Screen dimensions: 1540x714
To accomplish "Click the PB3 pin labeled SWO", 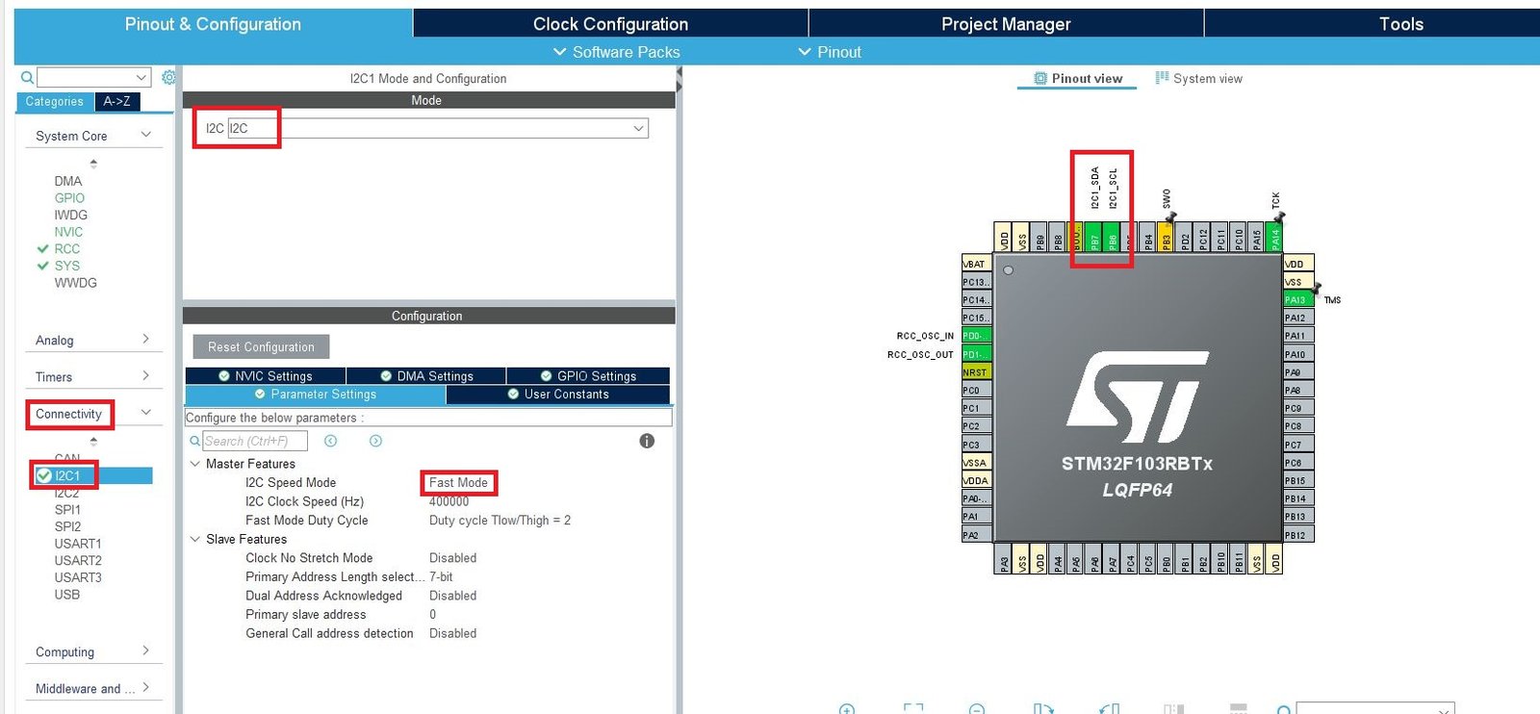I will click(x=1167, y=238).
